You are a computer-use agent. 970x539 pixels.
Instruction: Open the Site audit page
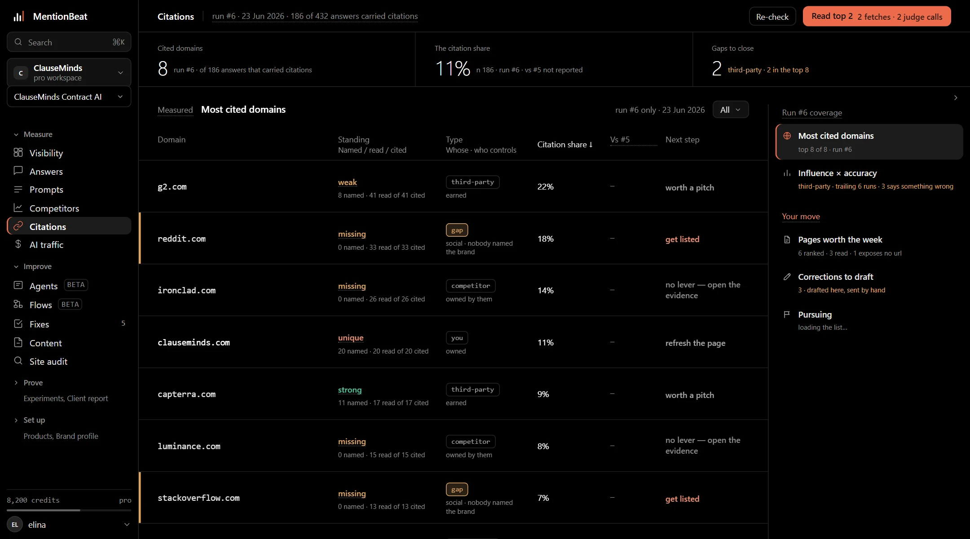click(69, 361)
